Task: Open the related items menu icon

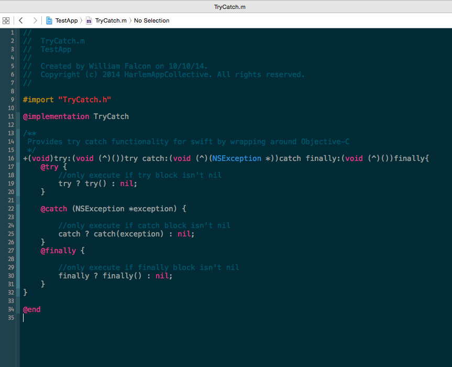Action: 6,20
